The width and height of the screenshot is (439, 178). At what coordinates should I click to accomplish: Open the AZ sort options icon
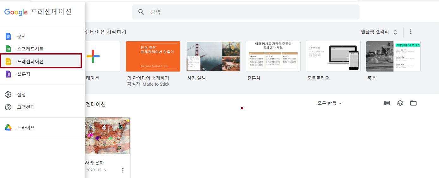(400, 103)
